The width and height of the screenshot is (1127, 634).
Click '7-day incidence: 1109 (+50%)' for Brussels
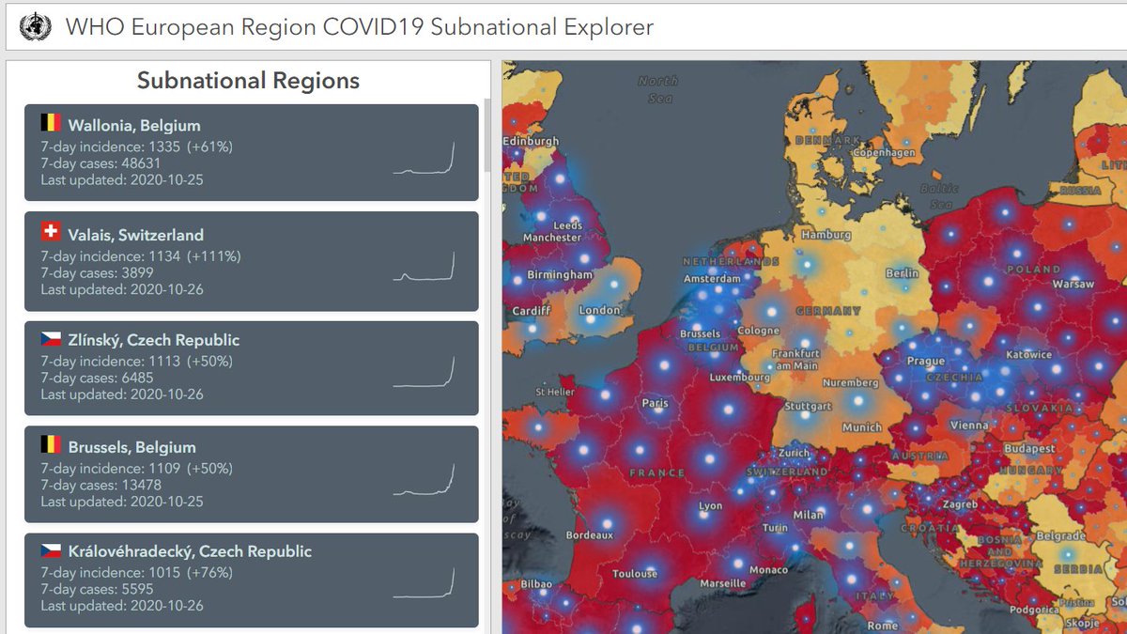(x=136, y=468)
